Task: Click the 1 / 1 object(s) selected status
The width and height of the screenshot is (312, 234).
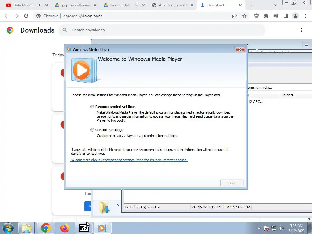Action: (x=142, y=207)
